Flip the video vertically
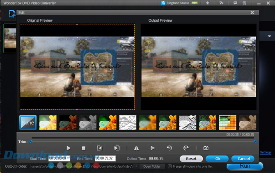275x173 pixels. [153, 148]
